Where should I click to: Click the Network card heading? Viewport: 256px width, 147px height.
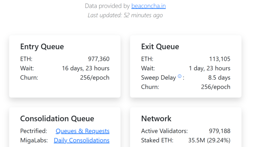[156, 119]
